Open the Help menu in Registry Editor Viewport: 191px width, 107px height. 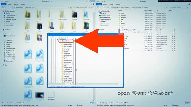pyautogui.click(x=67, y=37)
